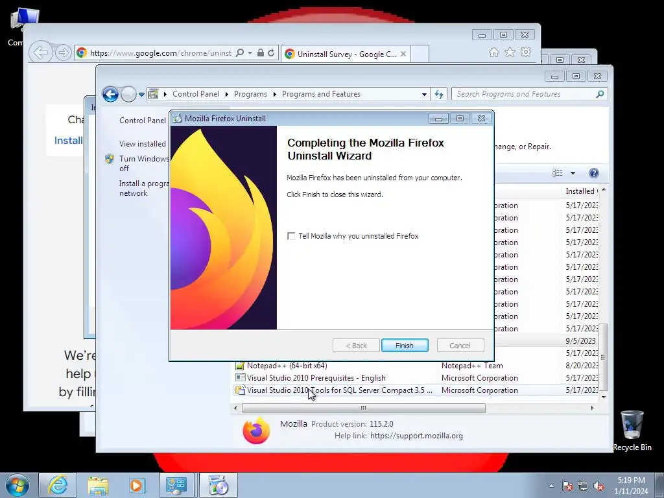Click taskbar clock showing 5:19 PM
This screenshot has height=498, width=664.
pos(631,486)
